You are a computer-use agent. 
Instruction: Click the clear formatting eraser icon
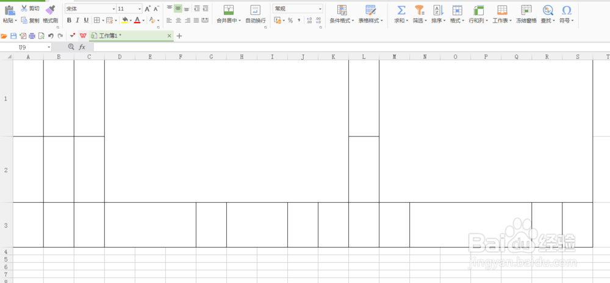coord(152,20)
